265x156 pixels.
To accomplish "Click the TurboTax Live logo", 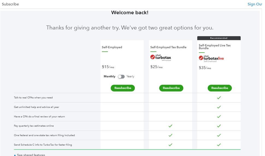I will 211,59.
